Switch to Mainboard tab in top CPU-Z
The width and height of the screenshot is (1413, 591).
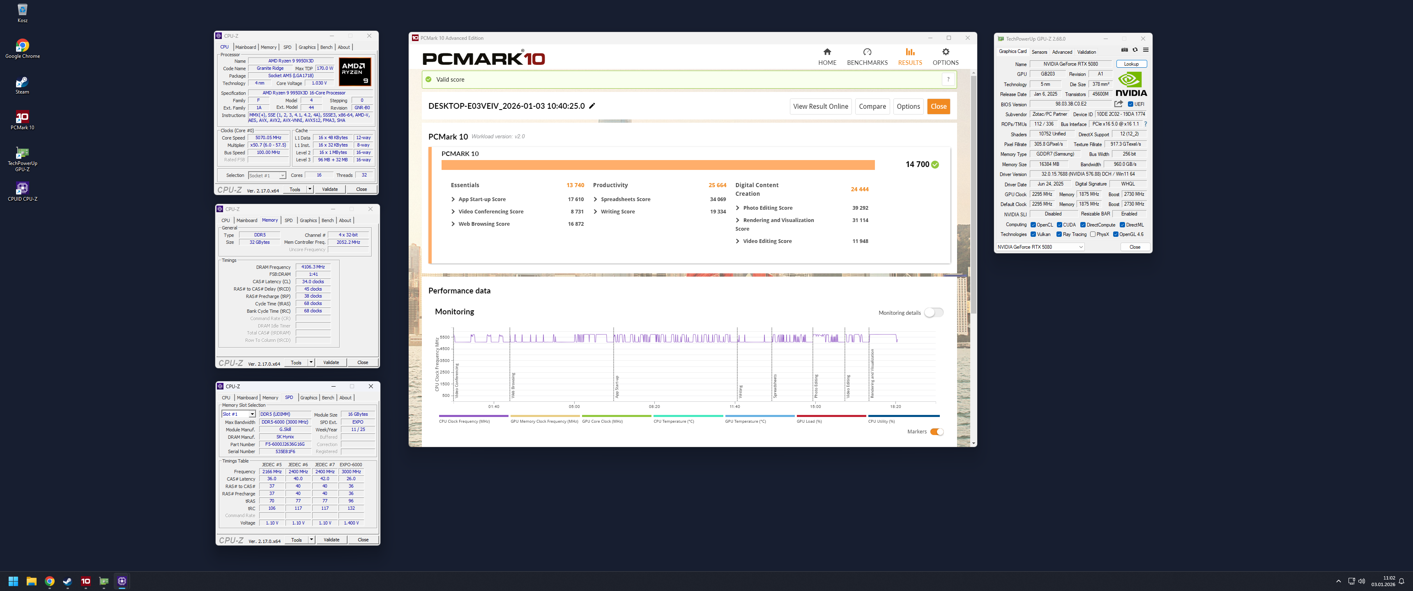245,47
